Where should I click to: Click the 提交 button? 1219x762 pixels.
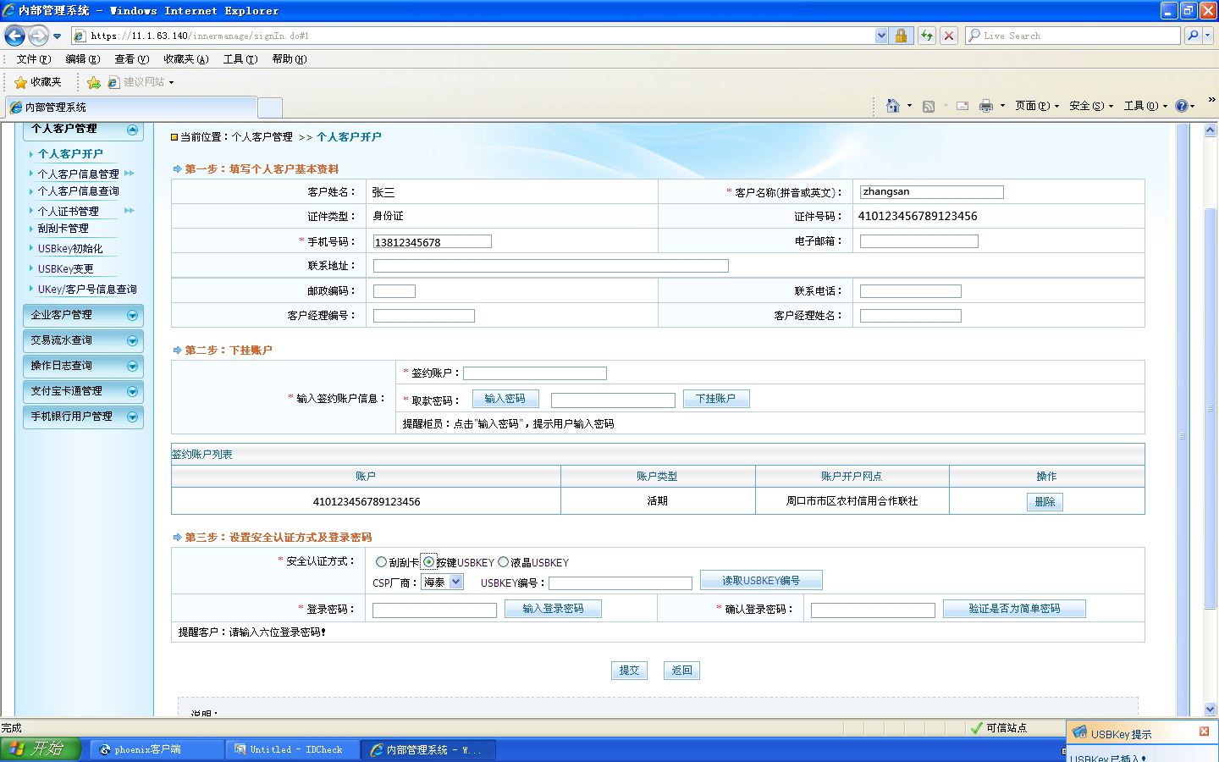pyautogui.click(x=629, y=671)
